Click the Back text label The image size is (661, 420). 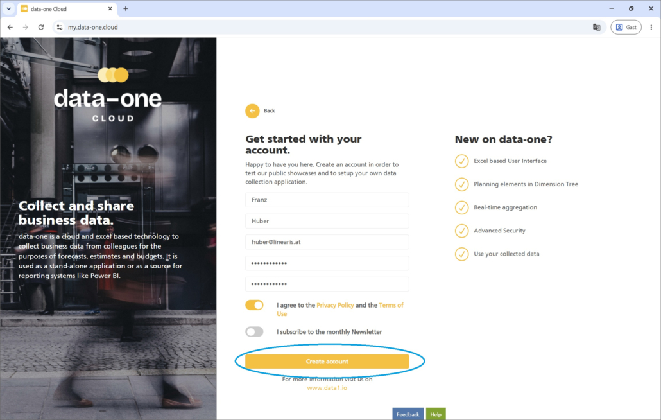click(x=270, y=111)
